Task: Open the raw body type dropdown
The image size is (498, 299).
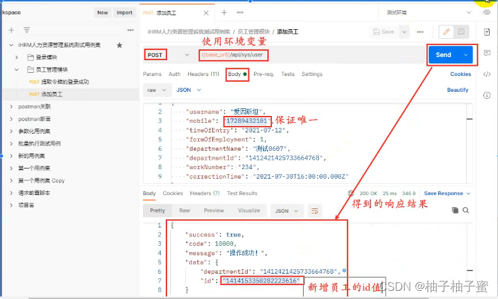Action: click(x=157, y=90)
